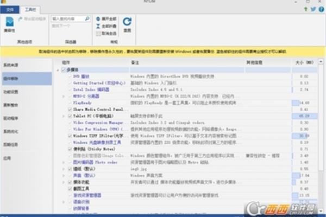The image size is (326, 217).
Task: Click the Collapse All hourglass-shaped icon
Action: click(x=98, y=26)
